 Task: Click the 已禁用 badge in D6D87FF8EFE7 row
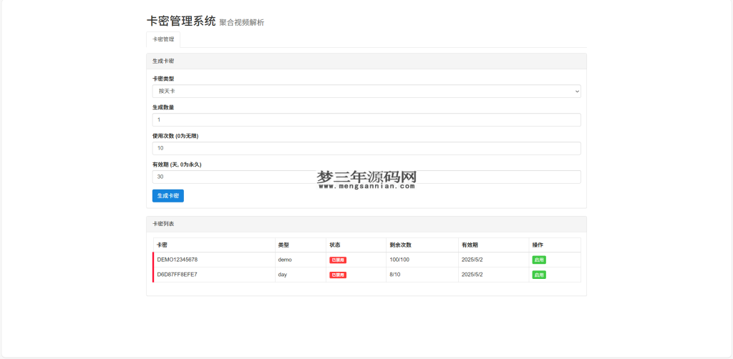338,275
